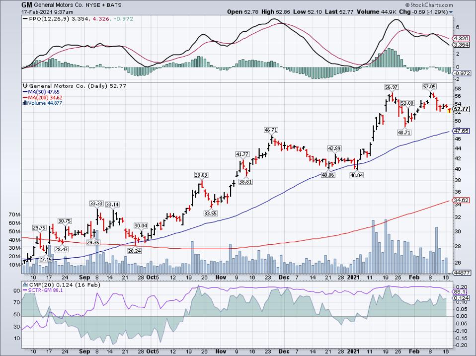Open the dropdown arrow beside the Chg value
Screen dimensions: 476x356
click(451, 12)
